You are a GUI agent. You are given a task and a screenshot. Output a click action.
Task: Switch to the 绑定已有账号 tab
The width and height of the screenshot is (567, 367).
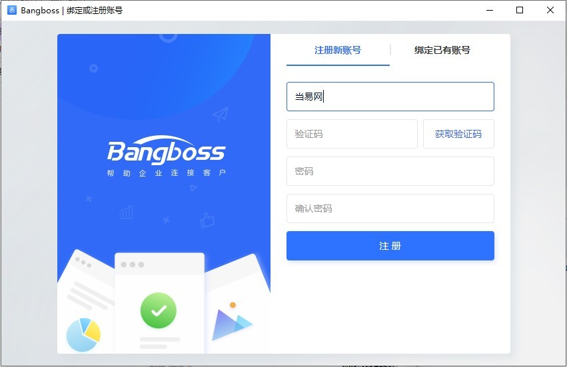click(442, 50)
